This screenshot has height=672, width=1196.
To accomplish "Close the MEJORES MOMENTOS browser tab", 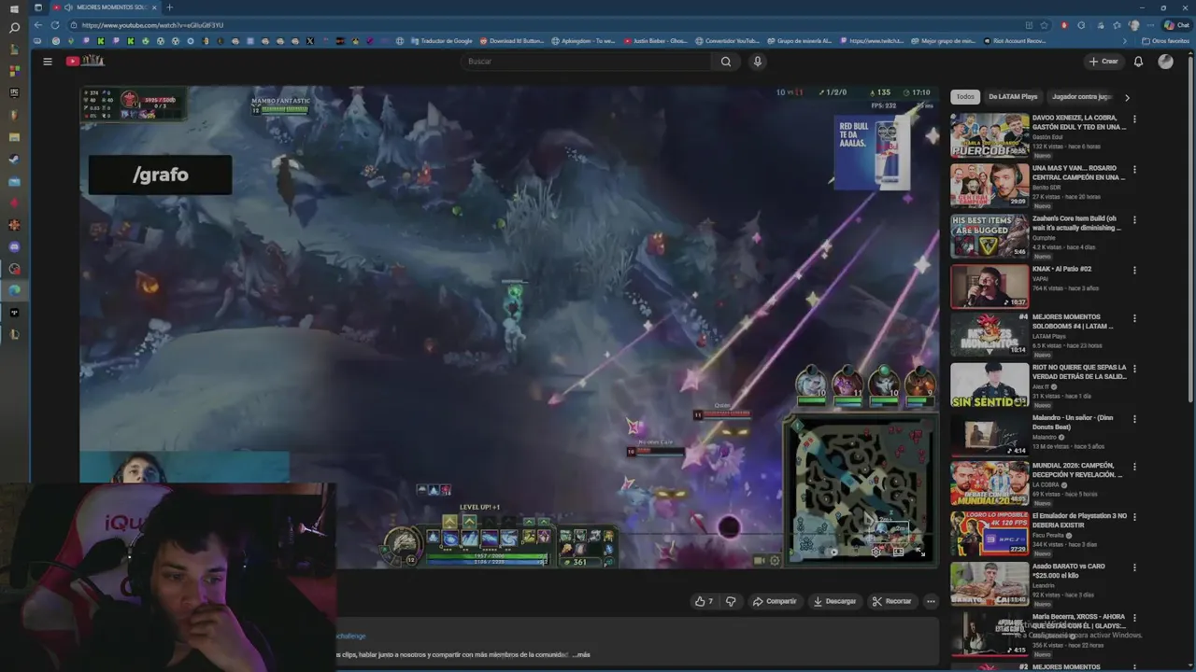I will [x=154, y=7].
